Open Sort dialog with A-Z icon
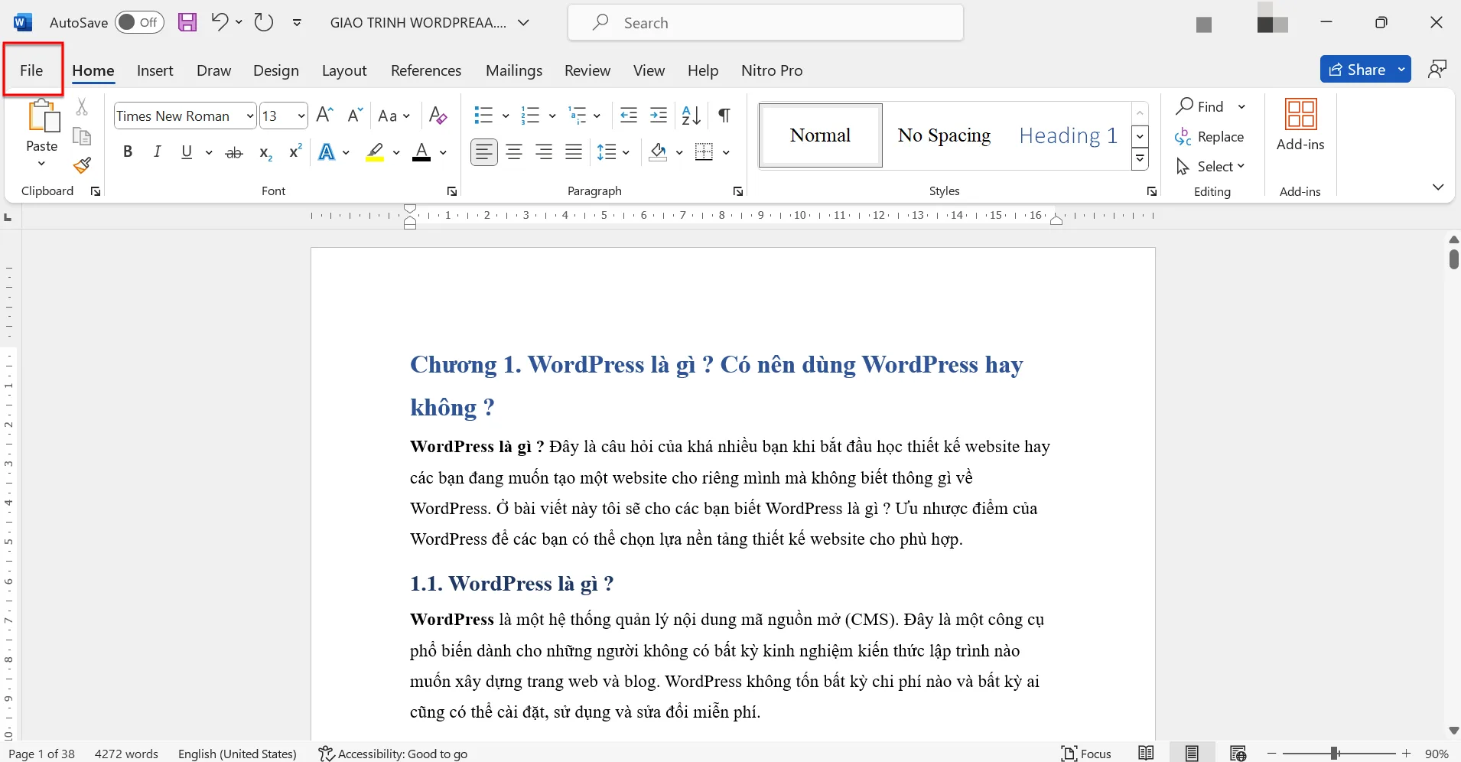Viewport: 1461px width, 762px height. (x=691, y=116)
